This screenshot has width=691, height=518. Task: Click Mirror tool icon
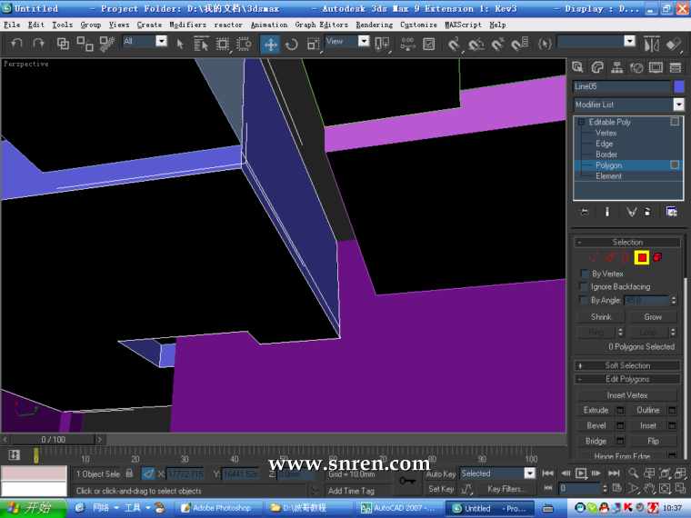(x=651, y=44)
